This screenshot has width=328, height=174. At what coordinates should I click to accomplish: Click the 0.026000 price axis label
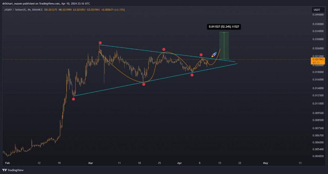tap(318, 48)
